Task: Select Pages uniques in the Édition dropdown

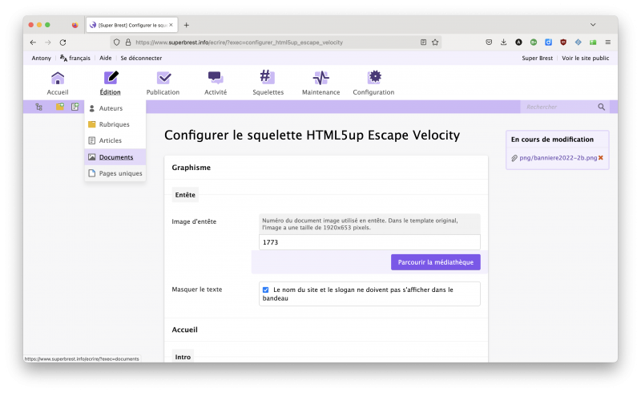Action: pyautogui.click(x=115, y=173)
